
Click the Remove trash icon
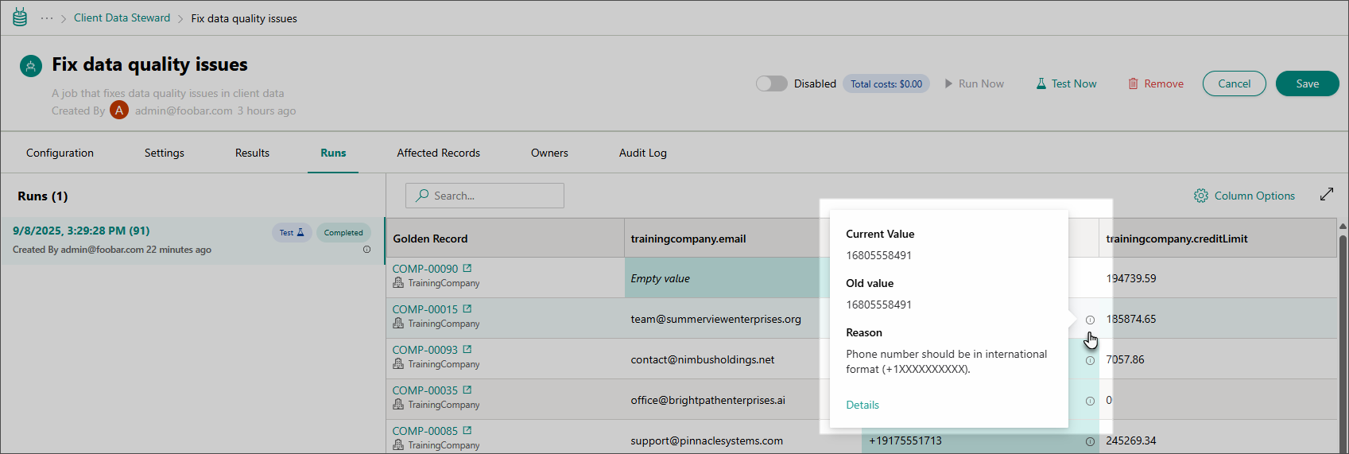pyautogui.click(x=1133, y=83)
